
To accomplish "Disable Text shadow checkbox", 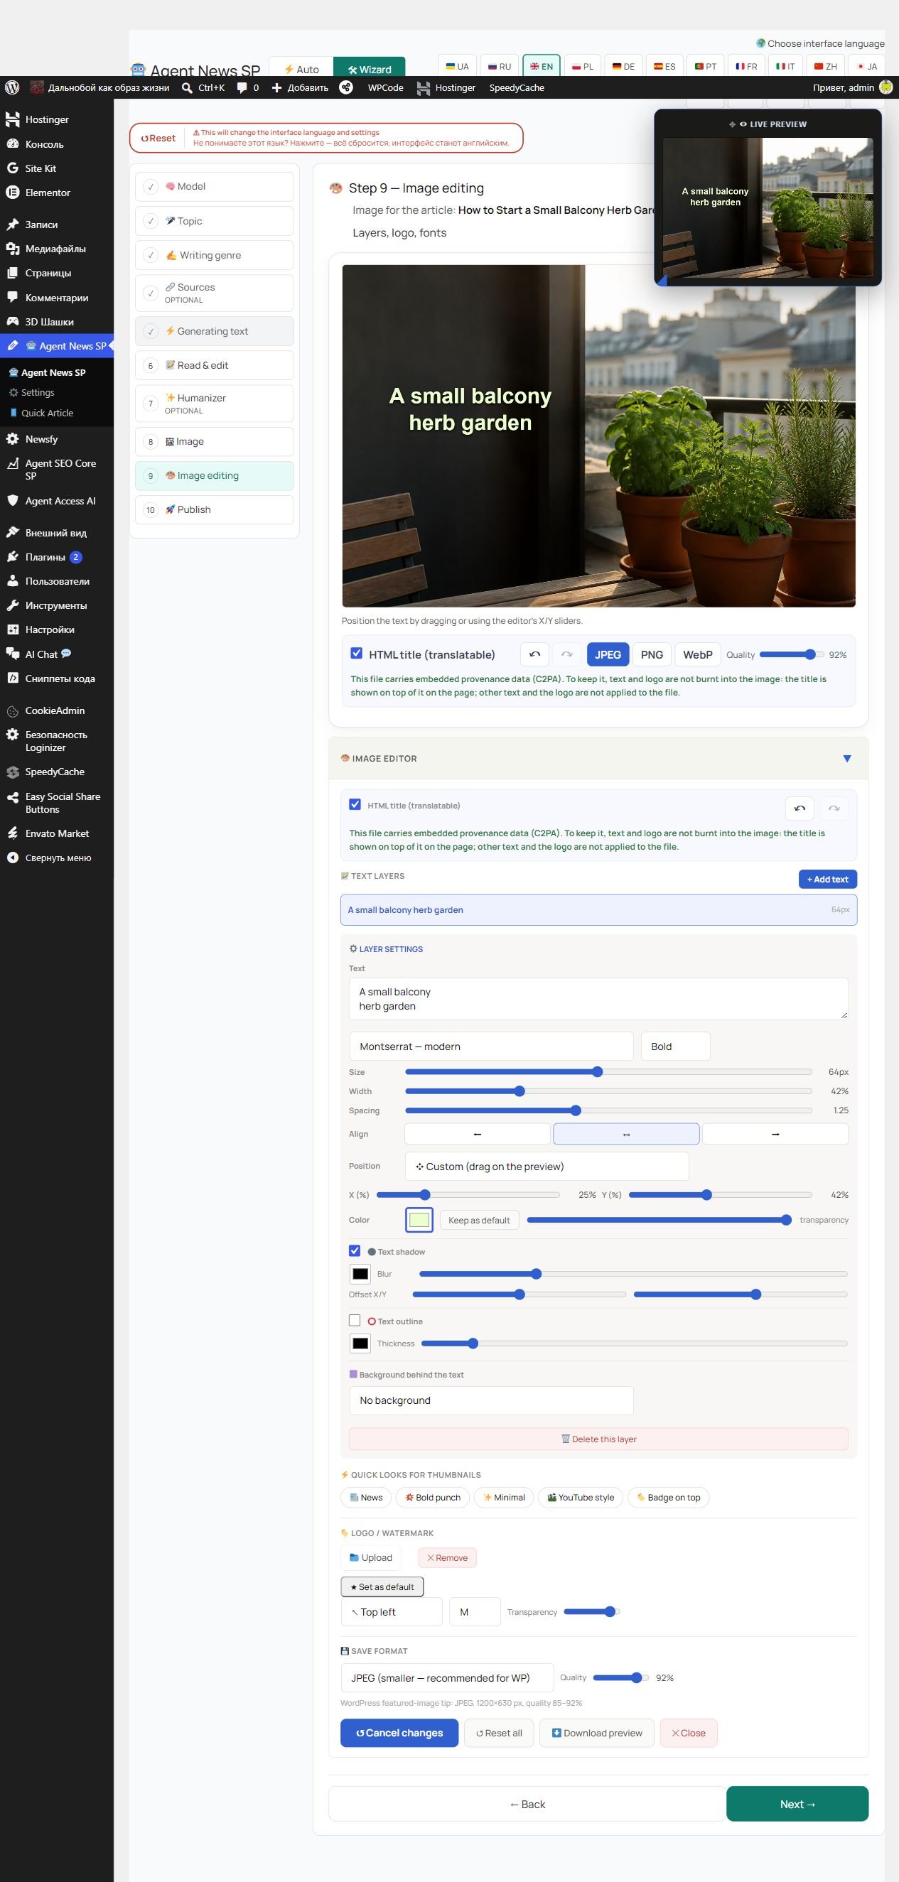I will click(355, 1251).
